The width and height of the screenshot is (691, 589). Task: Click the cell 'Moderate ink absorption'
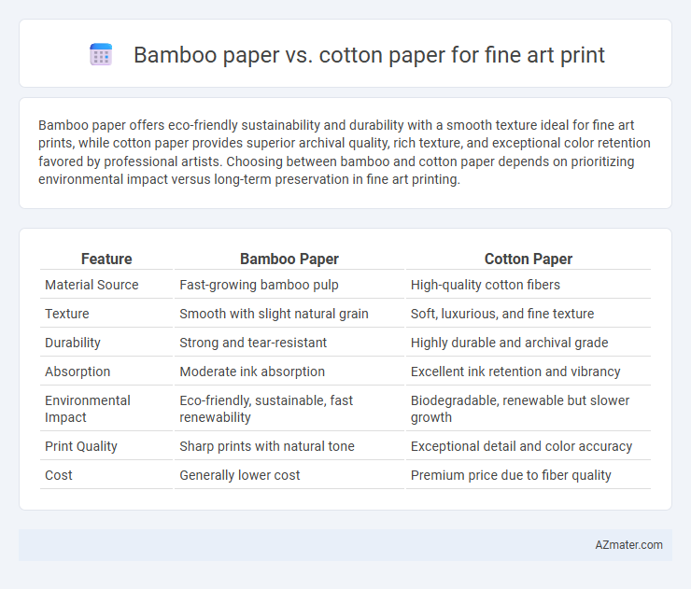tap(252, 372)
